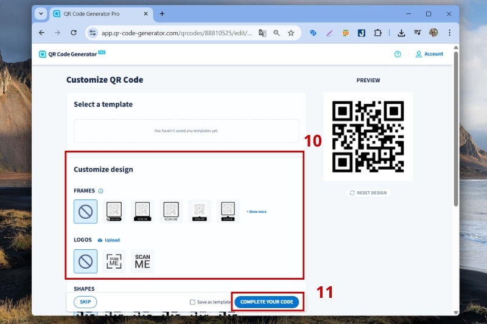Tick the Save as template checkbox

pos(192,302)
